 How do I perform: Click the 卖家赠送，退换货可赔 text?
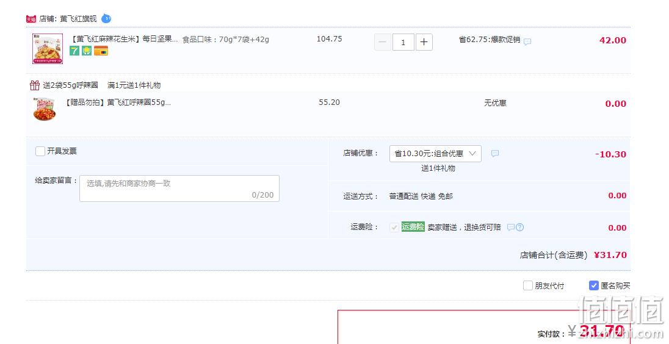pos(464,228)
